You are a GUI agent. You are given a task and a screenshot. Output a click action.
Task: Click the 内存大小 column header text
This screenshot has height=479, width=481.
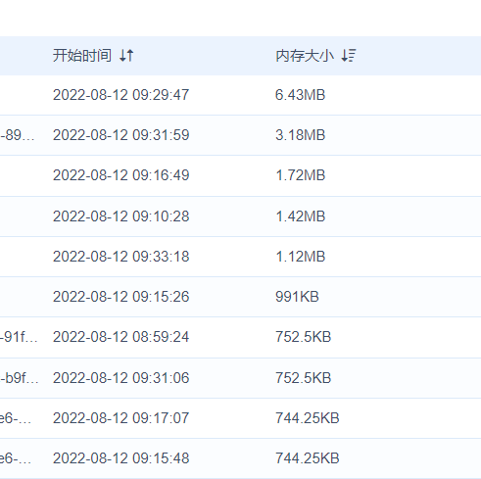[305, 56]
